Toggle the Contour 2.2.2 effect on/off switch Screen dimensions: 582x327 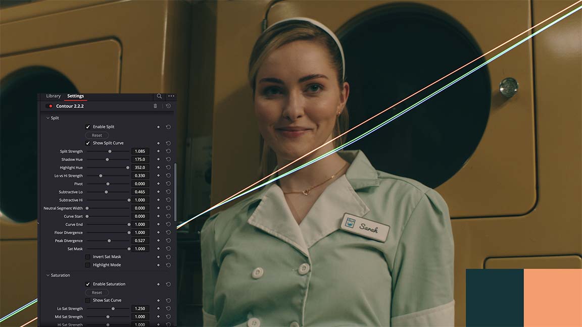[x=50, y=106]
